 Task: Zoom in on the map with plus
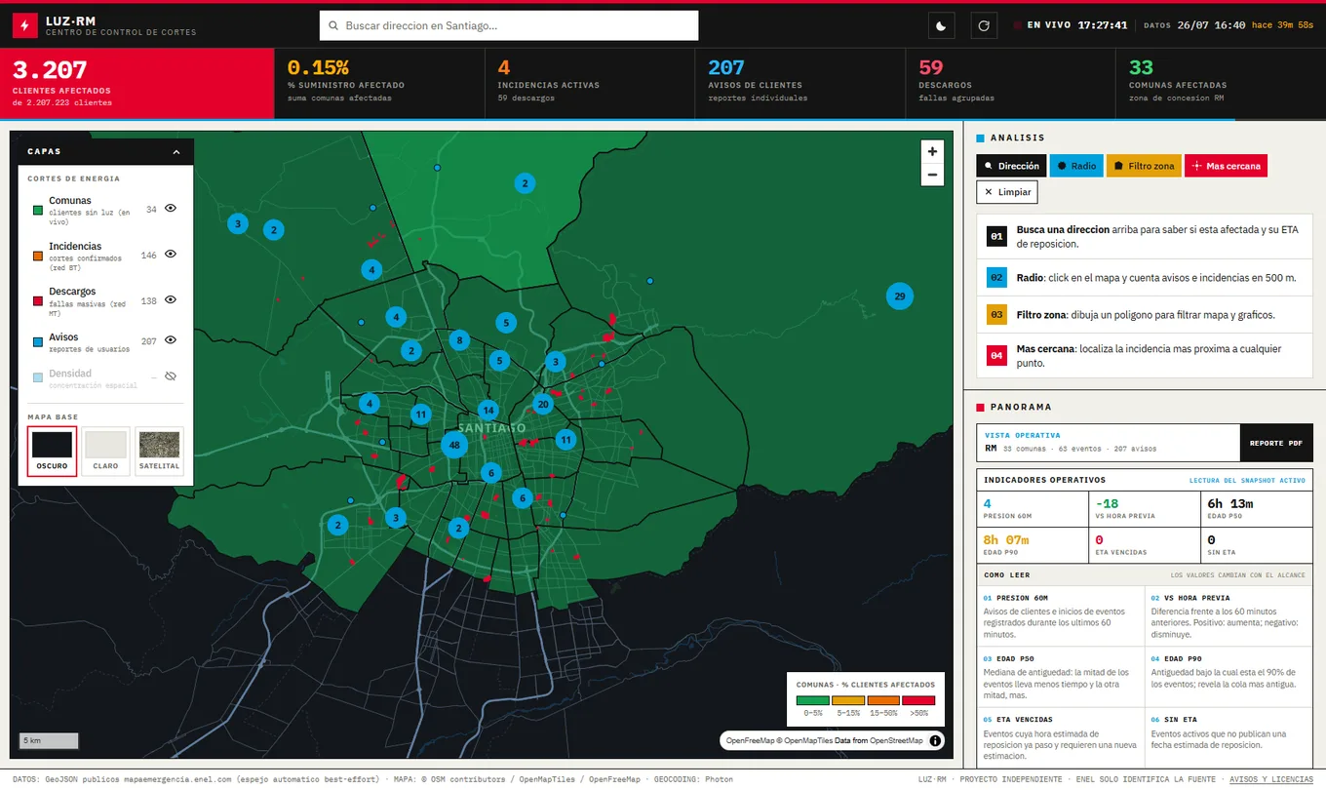pos(933,151)
